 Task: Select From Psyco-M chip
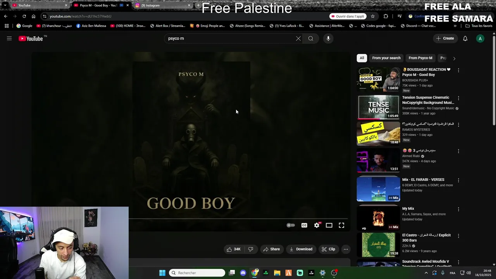tap(420, 58)
